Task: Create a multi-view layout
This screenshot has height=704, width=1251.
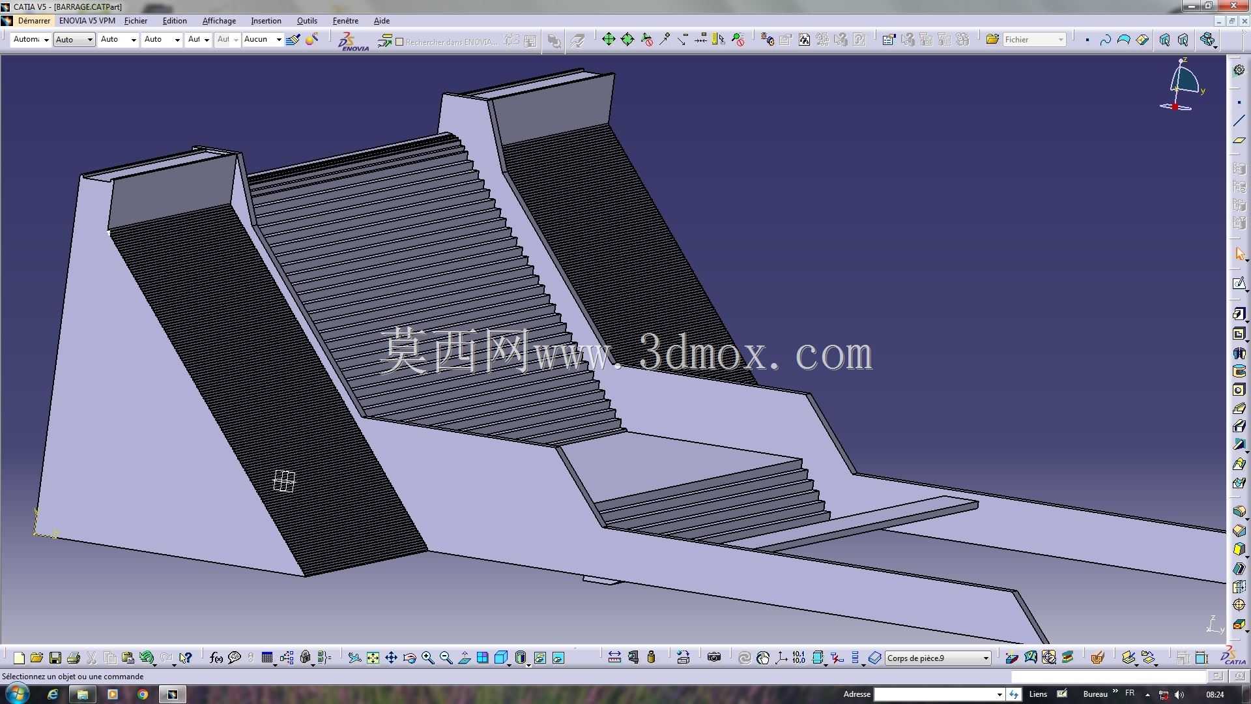Action: coord(482,658)
